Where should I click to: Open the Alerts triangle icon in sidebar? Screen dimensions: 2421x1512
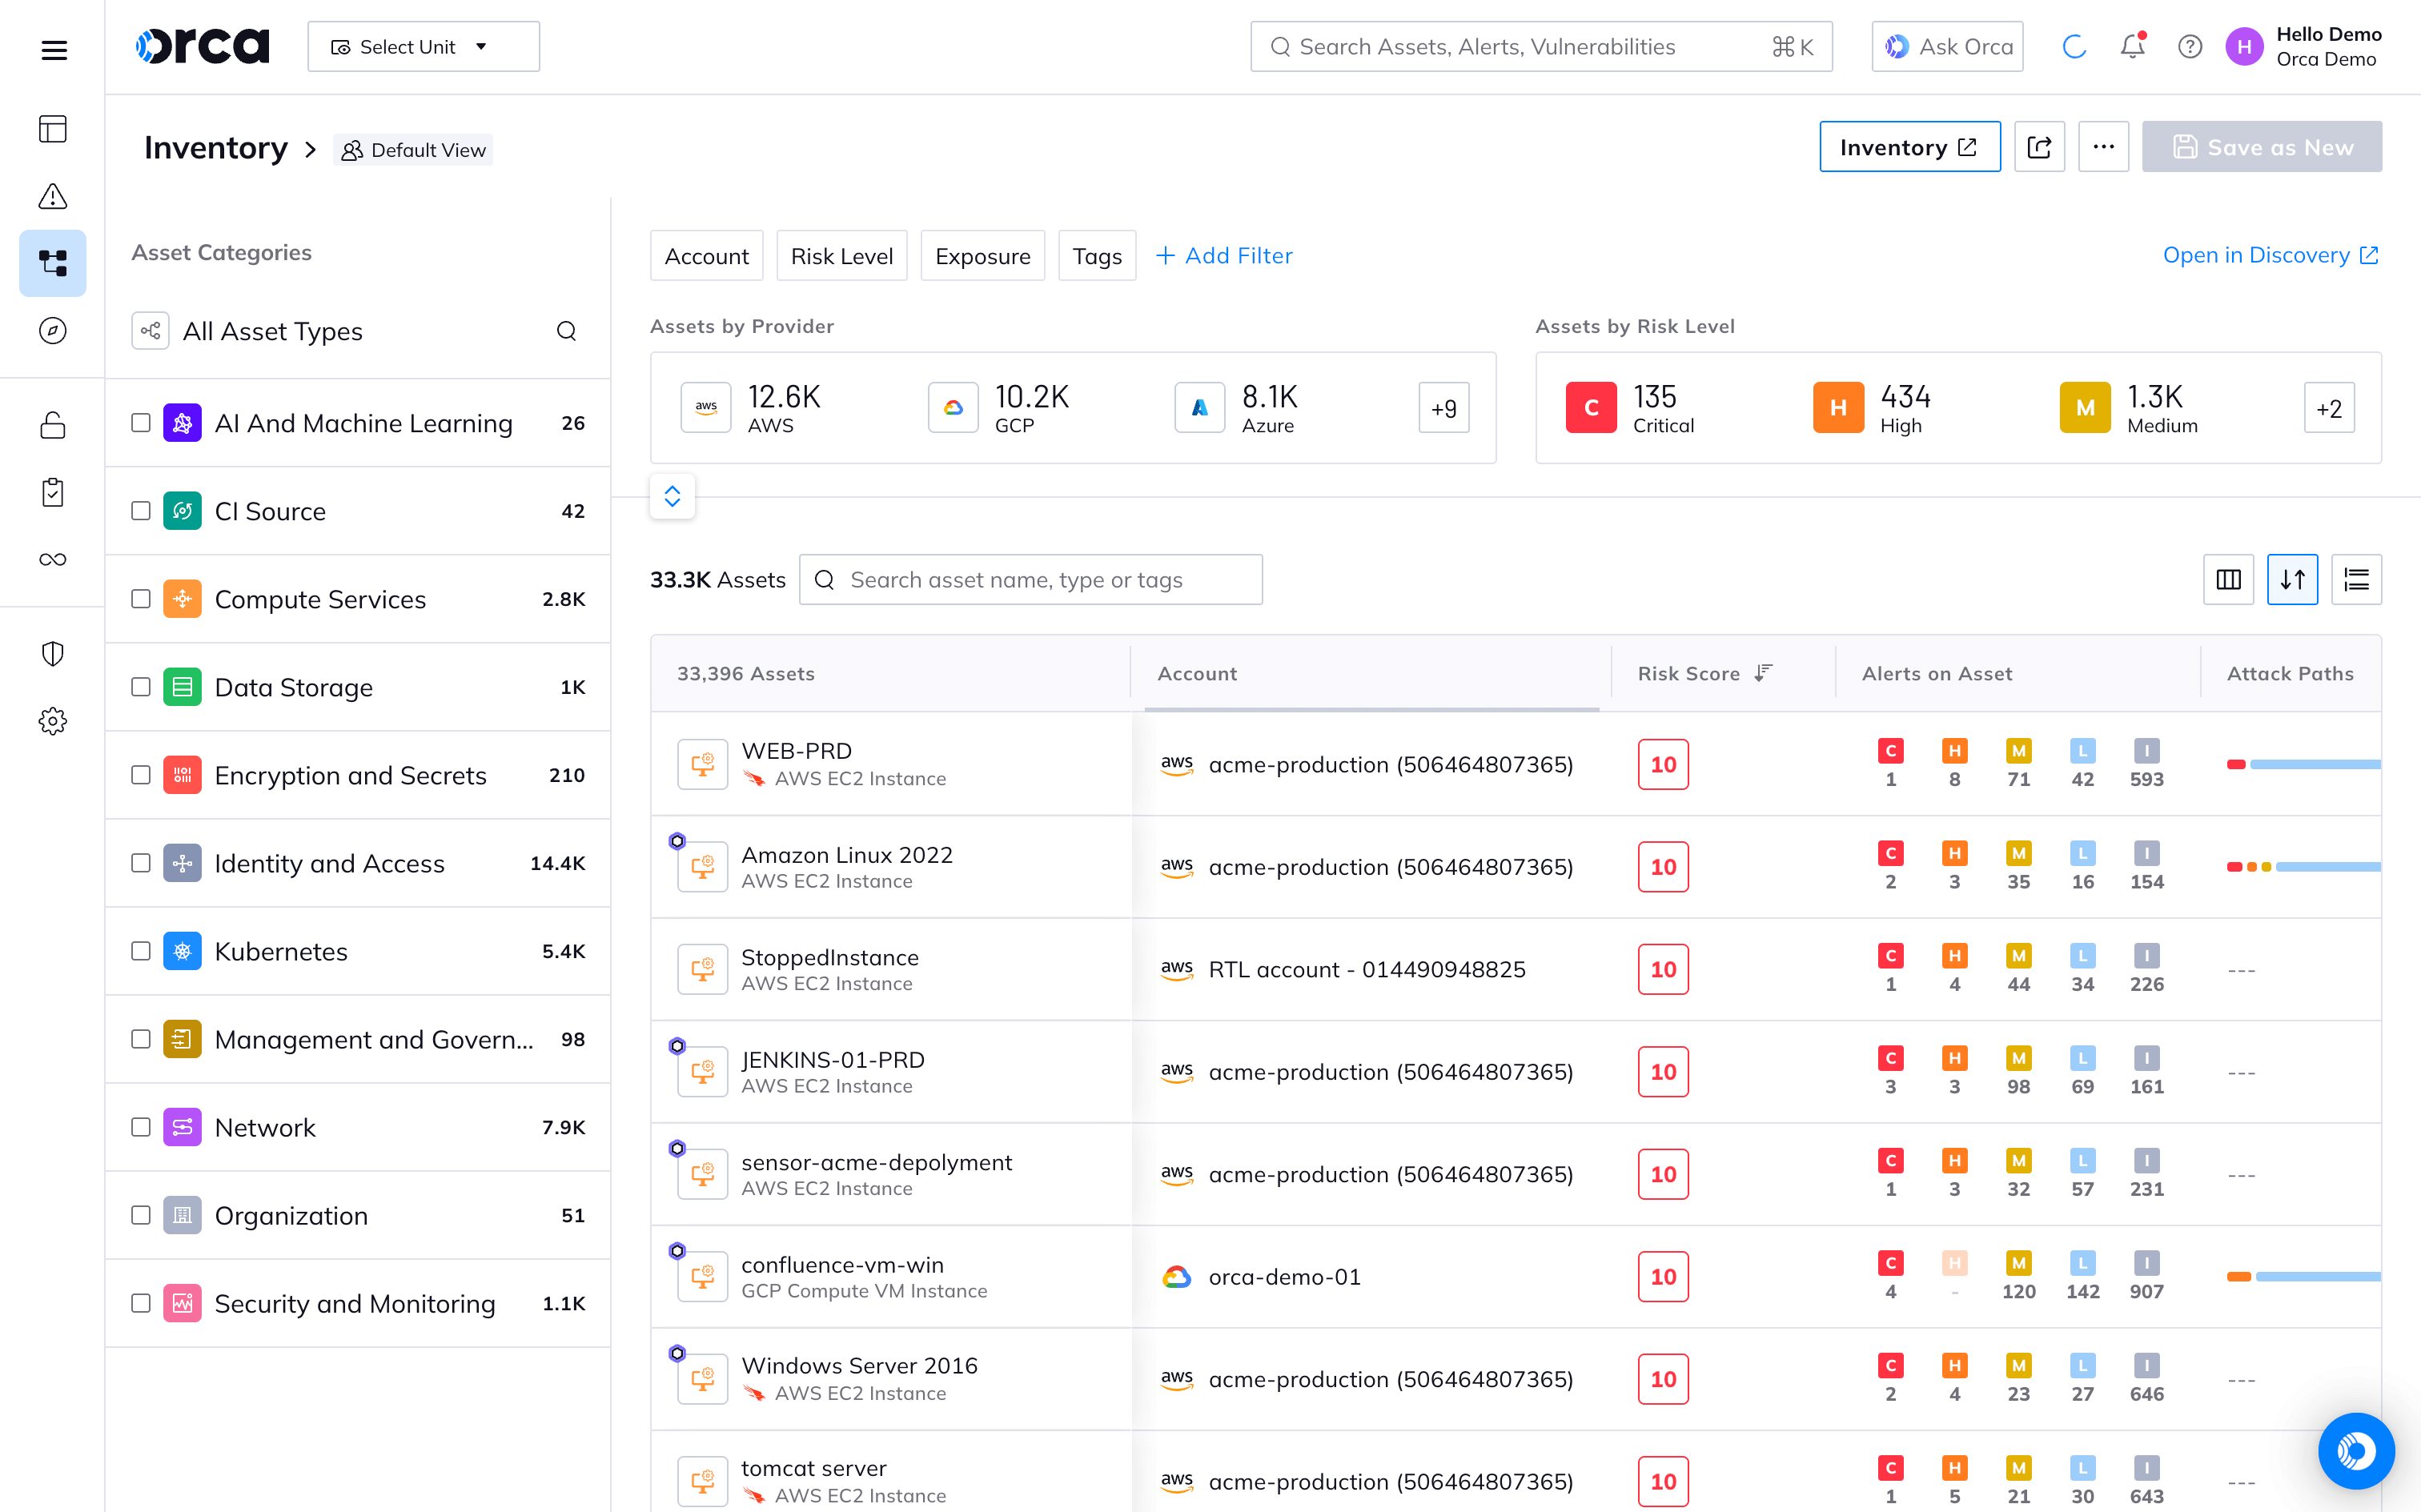[53, 196]
